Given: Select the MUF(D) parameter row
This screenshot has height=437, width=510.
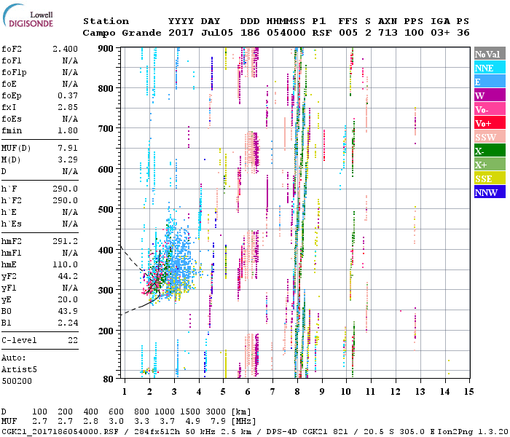Looking at the screenshot, I should (x=40, y=149).
